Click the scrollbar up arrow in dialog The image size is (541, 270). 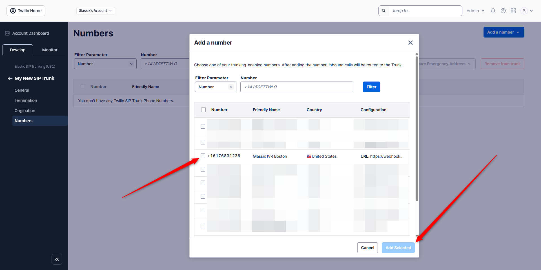click(x=417, y=54)
